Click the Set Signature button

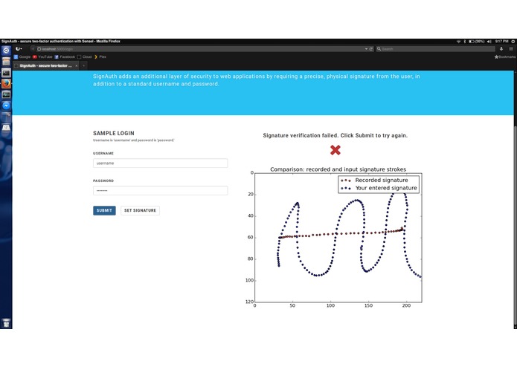point(140,210)
